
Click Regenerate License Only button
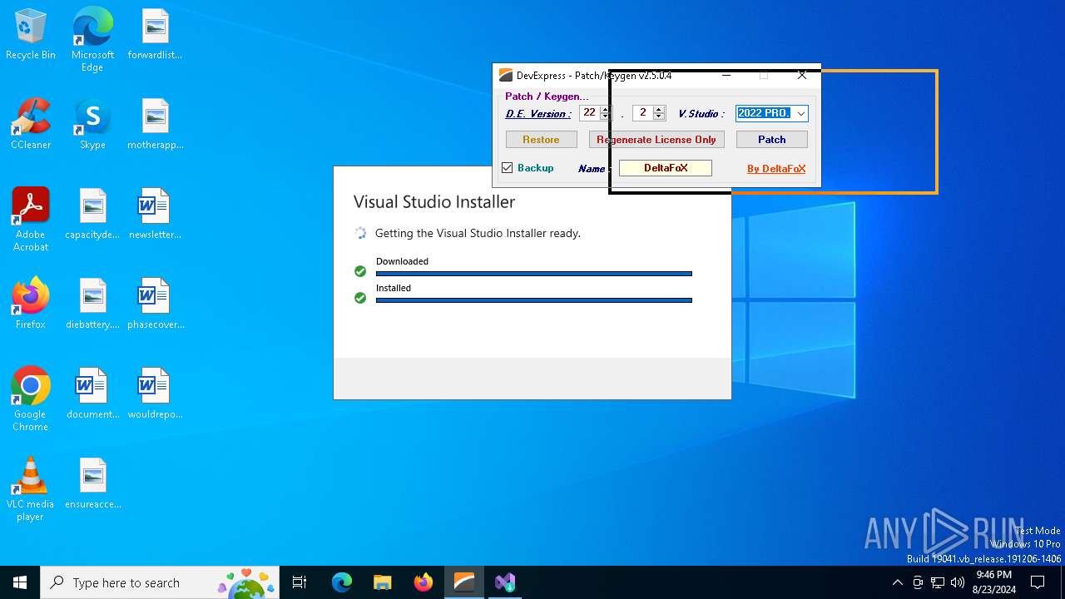click(x=656, y=140)
